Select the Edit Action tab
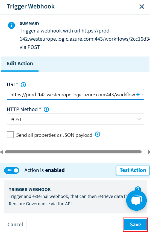The image size is (150, 232). pos(20,64)
